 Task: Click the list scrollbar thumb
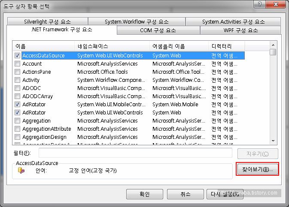tap(273, 52)
